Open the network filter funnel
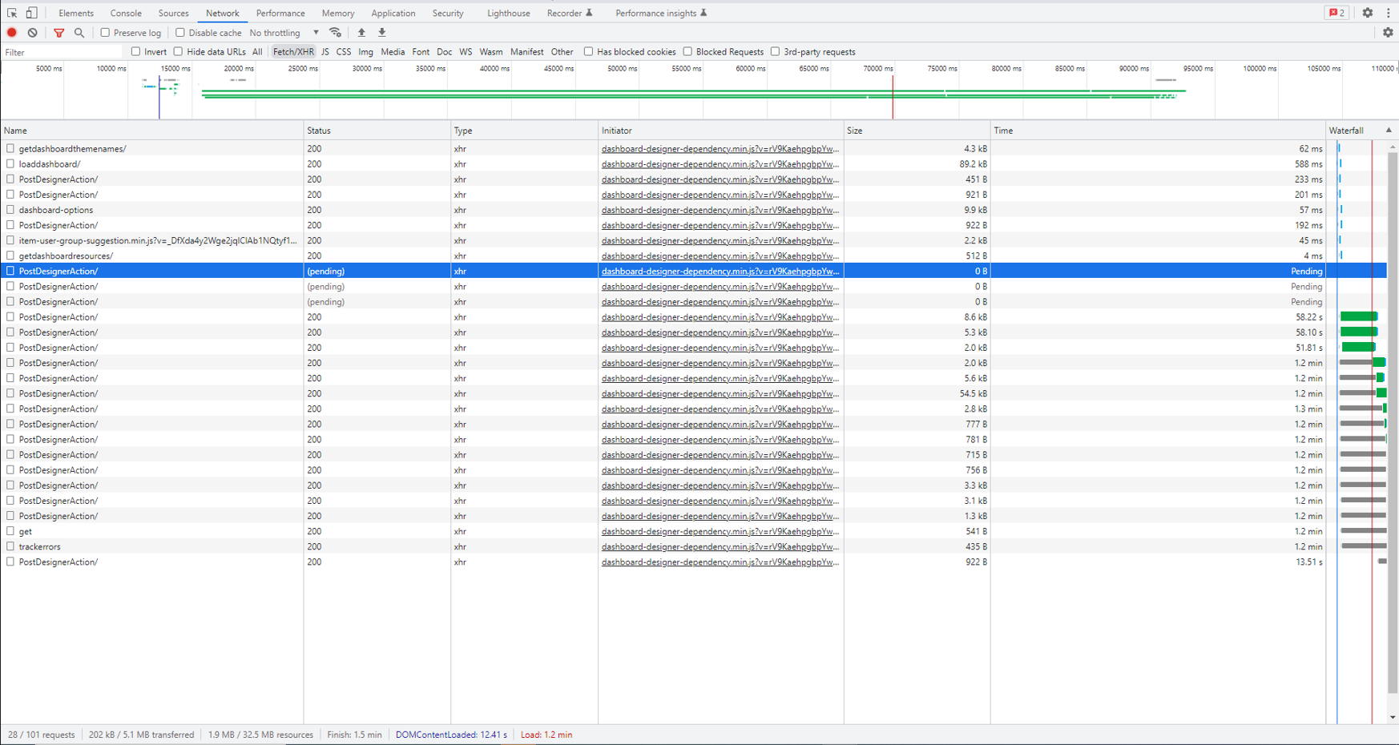Viewport: 1399px width, 745px height. (59, 32)
